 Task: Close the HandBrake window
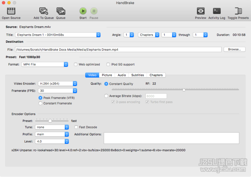tap(4, 3)
